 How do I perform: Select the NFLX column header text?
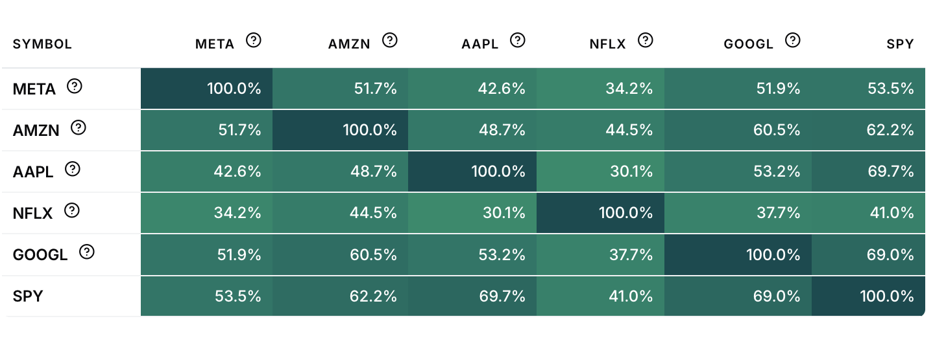point(607,45)
